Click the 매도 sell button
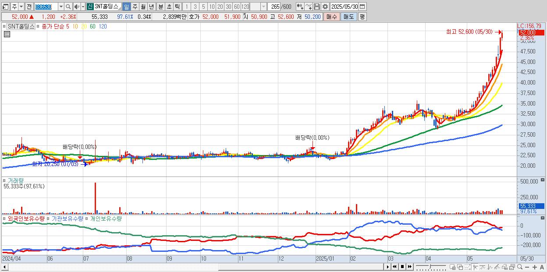547x272 pixels. pyautogui.click(x=349, y=17)
